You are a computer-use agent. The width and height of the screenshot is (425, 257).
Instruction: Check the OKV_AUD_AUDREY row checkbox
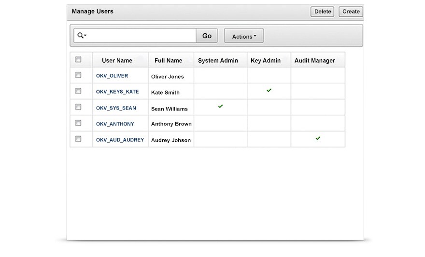coord(78,139)
